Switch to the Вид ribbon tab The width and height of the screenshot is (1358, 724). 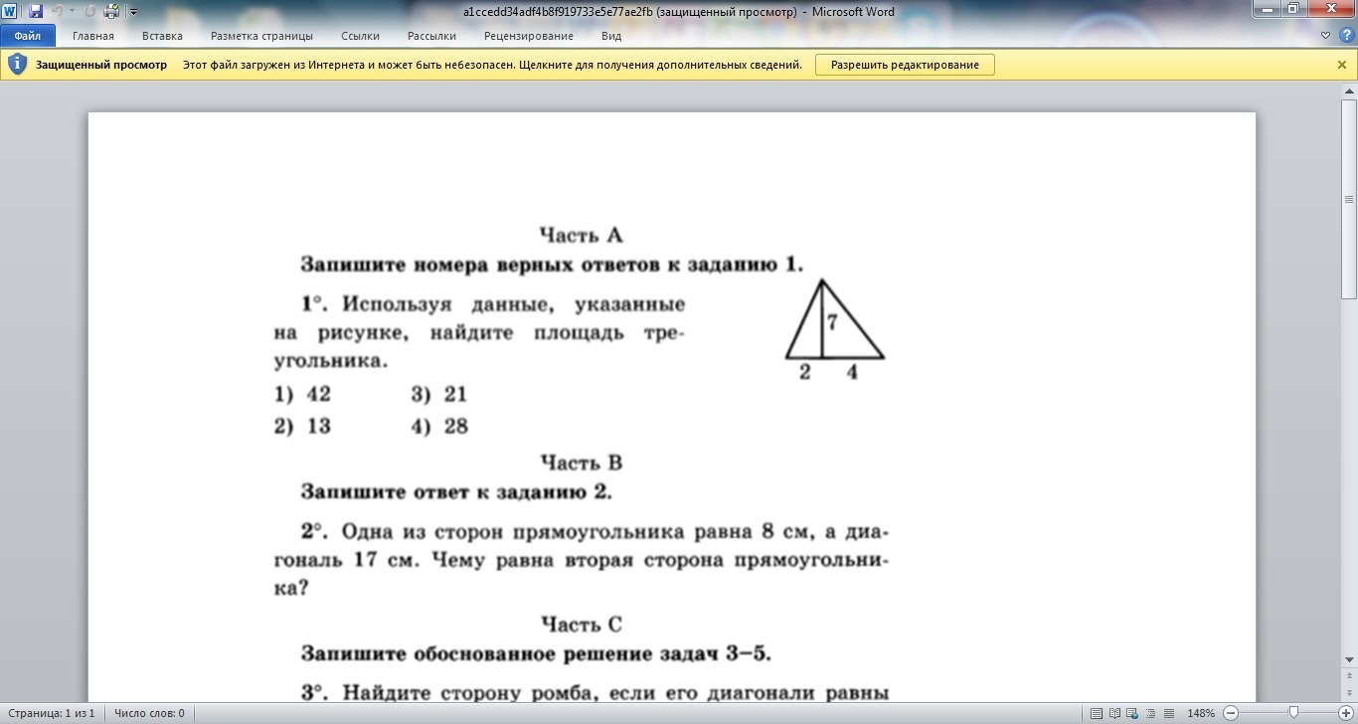click(x=611, y=36)
